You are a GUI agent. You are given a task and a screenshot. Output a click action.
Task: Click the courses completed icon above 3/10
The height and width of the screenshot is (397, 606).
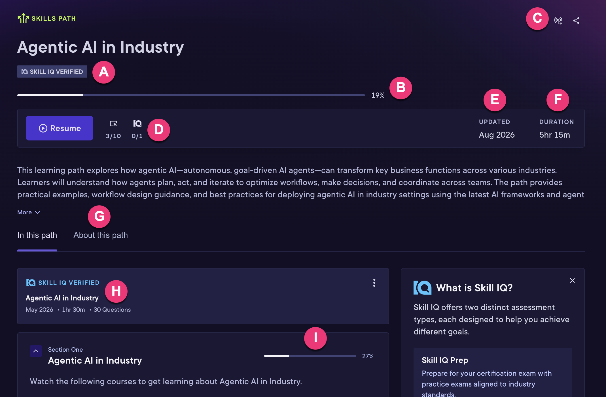tap(113, 124)
